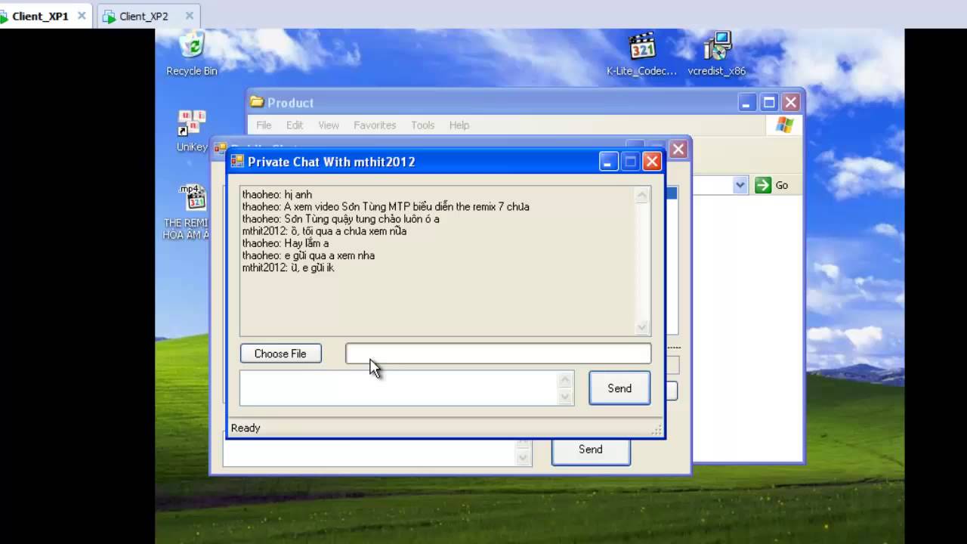Click the background chat message box scroll down arrow
Viewport: 967px width, 544px height.
point(523,458)
